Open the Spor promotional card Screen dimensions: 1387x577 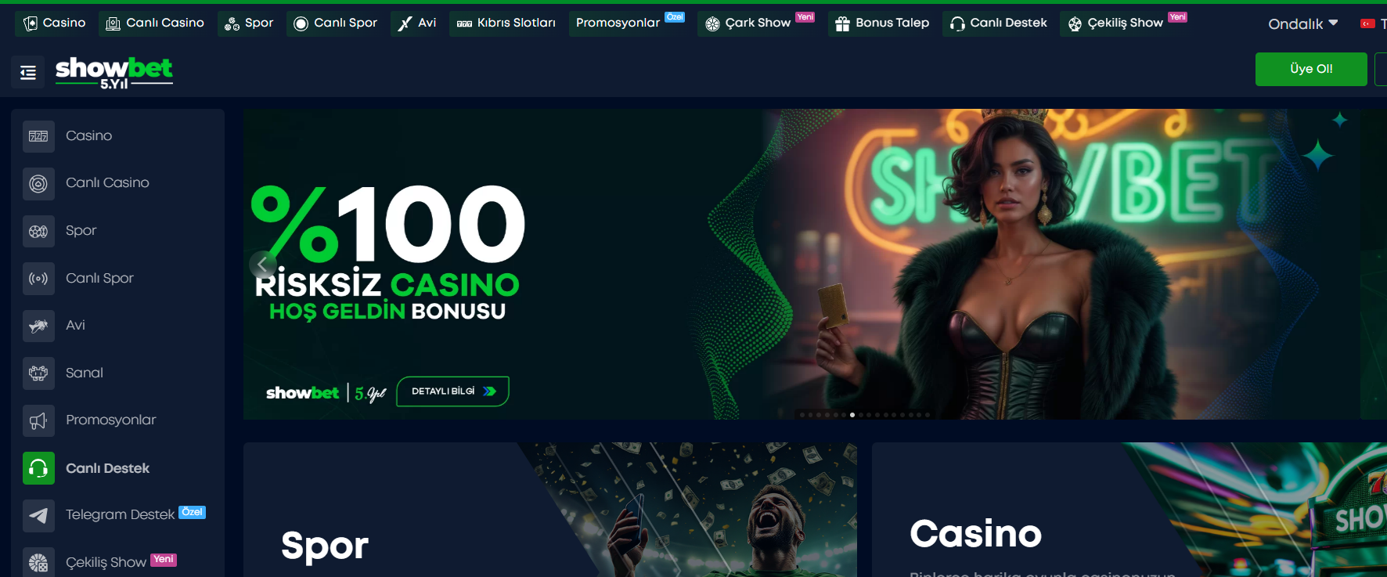550,510
